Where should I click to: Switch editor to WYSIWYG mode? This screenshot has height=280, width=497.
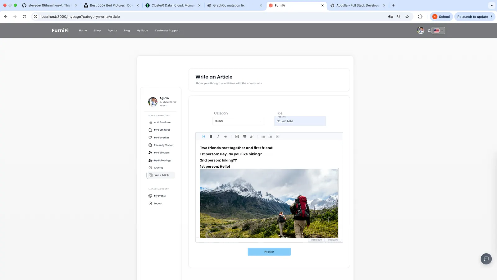point(333,240)
